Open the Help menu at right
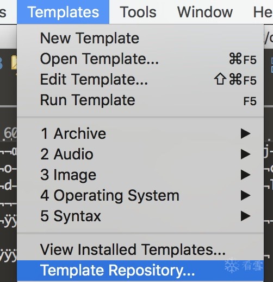Screen dimensions: 273x282 click(x=263, y=12)
